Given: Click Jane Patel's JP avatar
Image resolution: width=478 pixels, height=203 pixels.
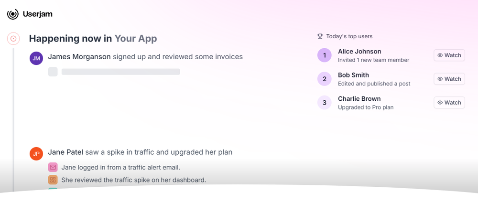Looking at the screenshot, I should tap(36, 154).
